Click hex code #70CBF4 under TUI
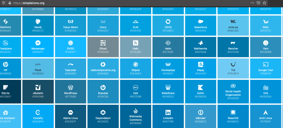The image size is (283, 128). (233, 73)
